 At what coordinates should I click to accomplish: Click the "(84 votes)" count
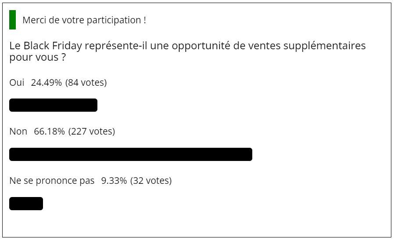(86, 83)
